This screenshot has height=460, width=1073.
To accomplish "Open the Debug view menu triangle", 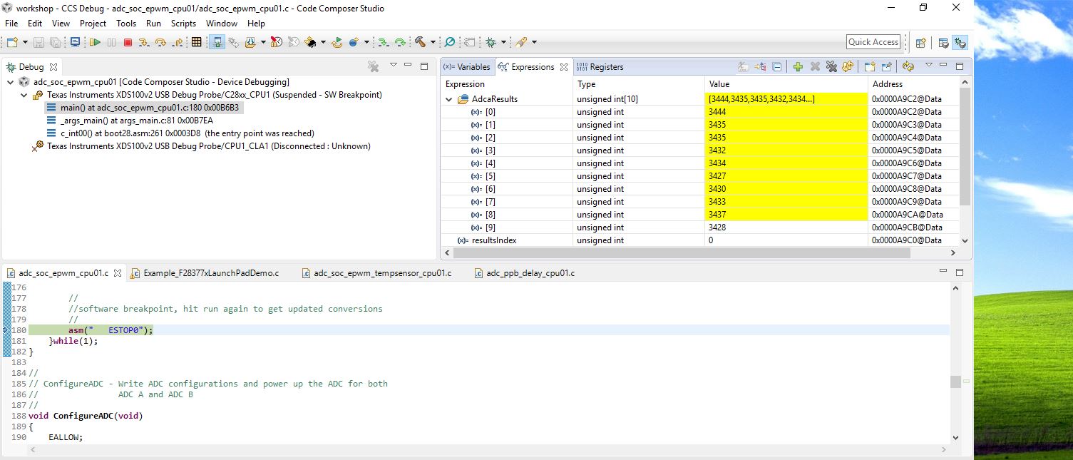I will pos(393,66).
